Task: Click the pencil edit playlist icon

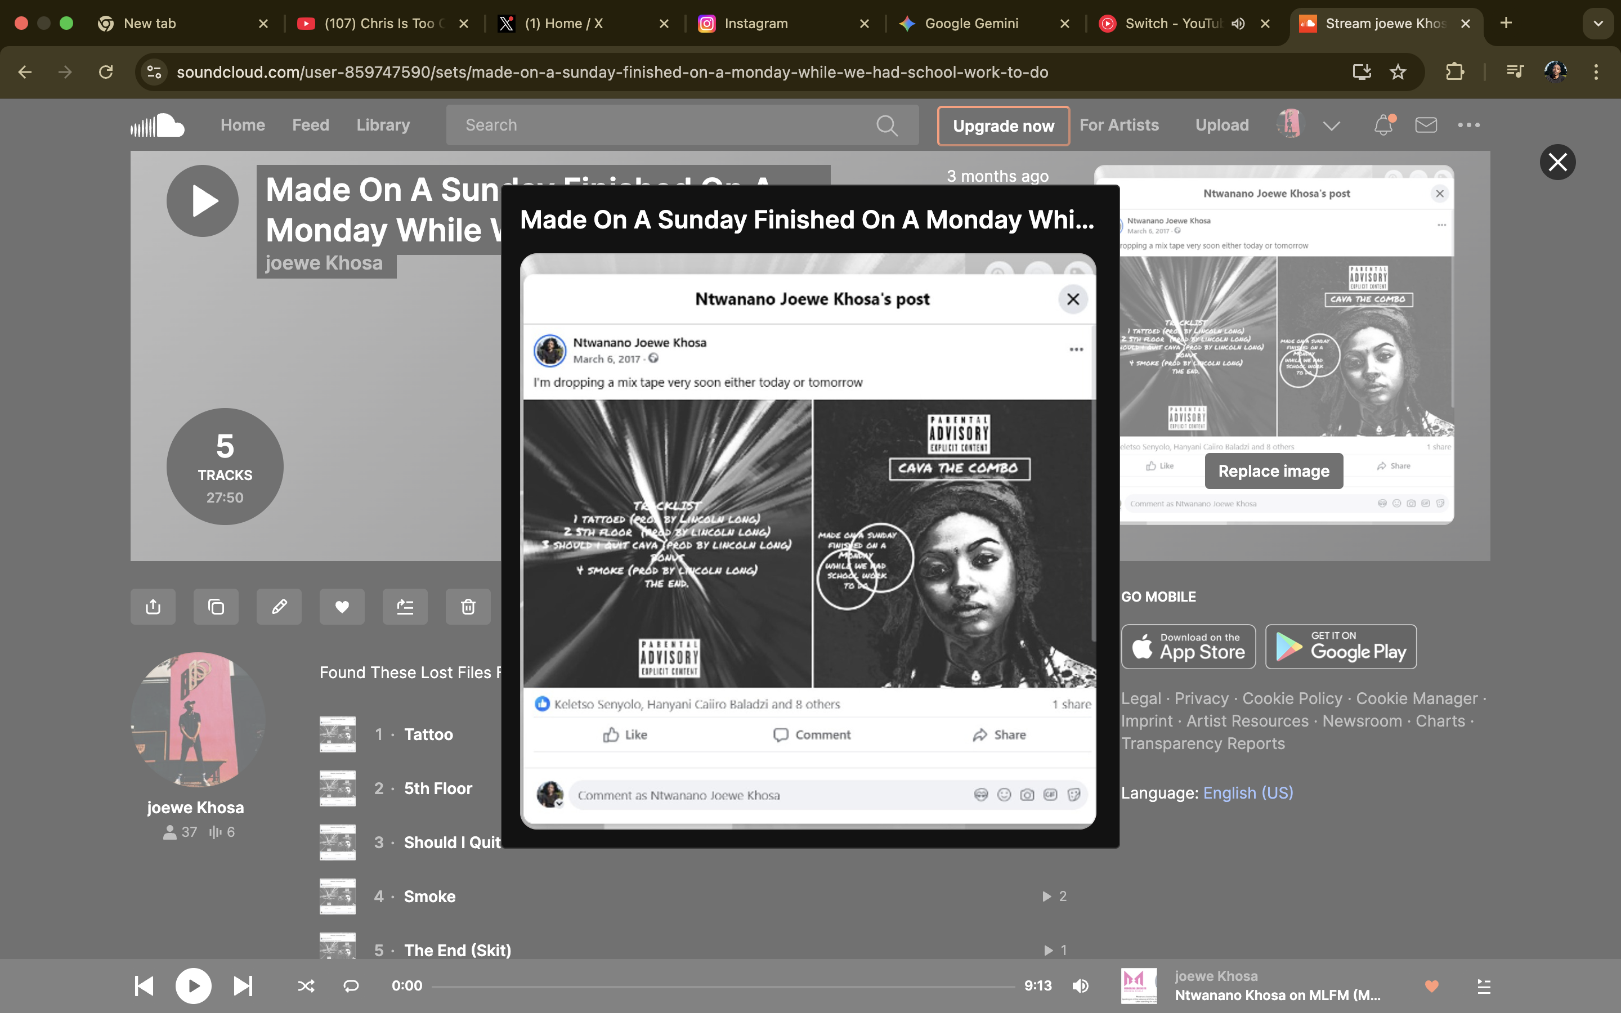Action: [279, 606]
